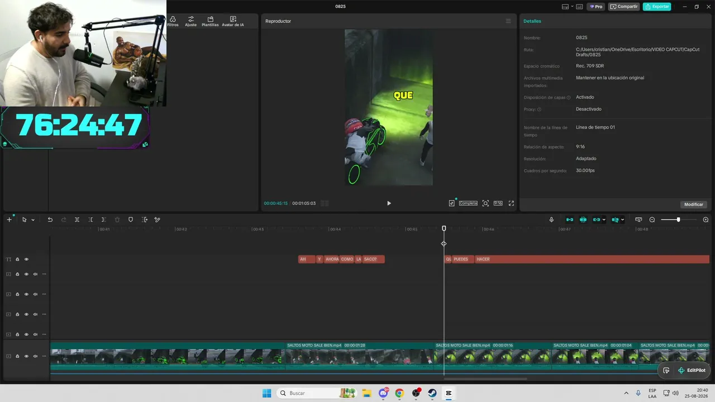Open the Completa preview quality selector
This screenshot has width=715, height=402.
click(x=468, y=203)
